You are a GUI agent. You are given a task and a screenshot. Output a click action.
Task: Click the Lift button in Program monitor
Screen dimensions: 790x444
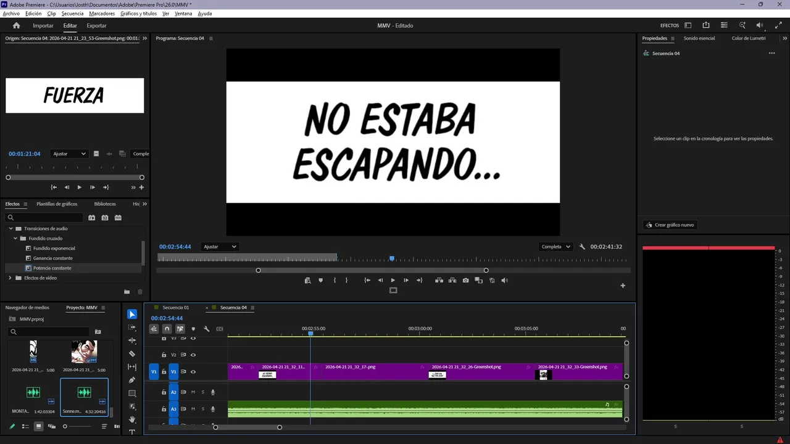point(439,281)
